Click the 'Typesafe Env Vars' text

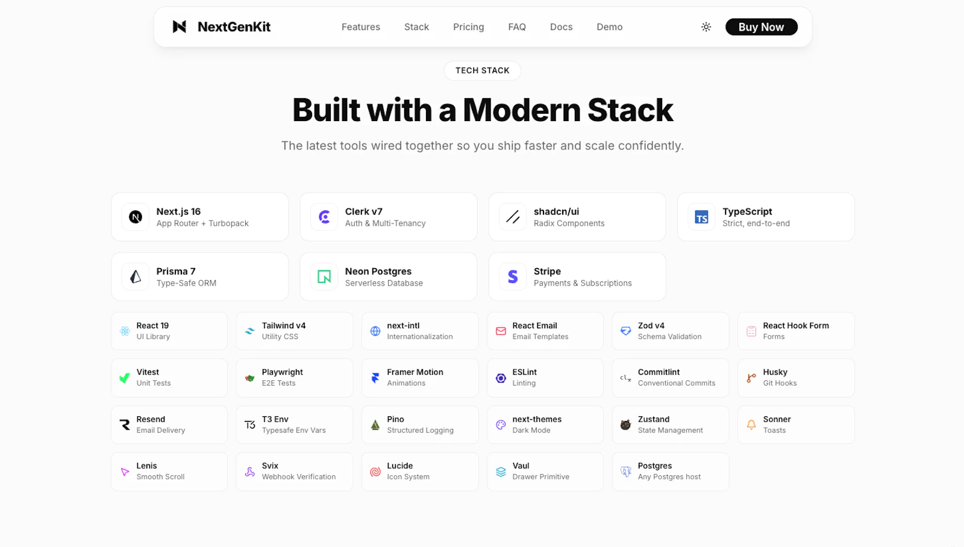pos(294,430)
